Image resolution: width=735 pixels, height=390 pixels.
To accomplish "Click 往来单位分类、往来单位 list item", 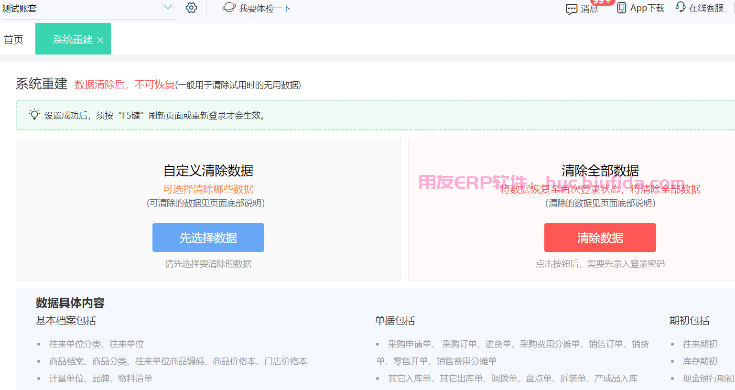I will [x=97, y=344].
